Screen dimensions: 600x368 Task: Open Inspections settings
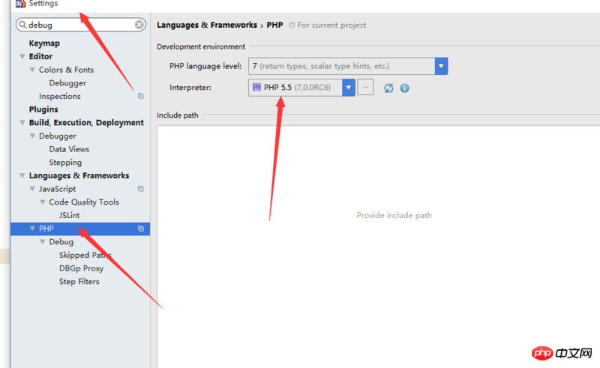(60, 96)
